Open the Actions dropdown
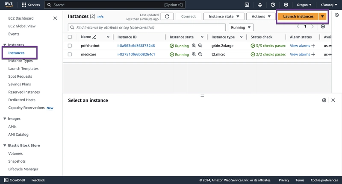342x184 pixels. [261, 16]
